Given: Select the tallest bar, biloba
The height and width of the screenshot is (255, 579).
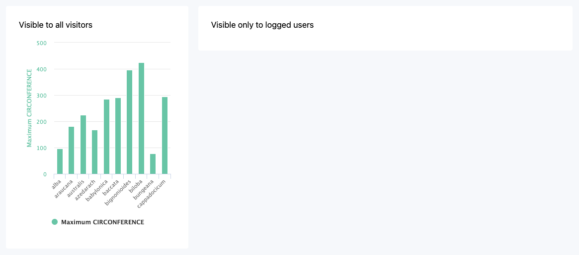Looking at the screenshot, I should tap(141, 118).
